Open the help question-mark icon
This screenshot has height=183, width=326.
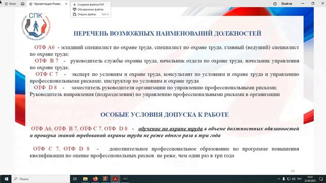pyautogui.click(x=275, y=4)
